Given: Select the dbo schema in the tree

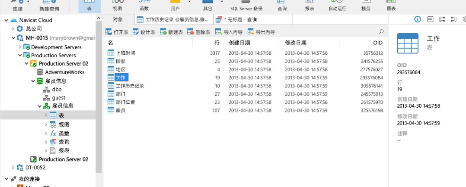Looking at the screenshot, I should 53,89.
